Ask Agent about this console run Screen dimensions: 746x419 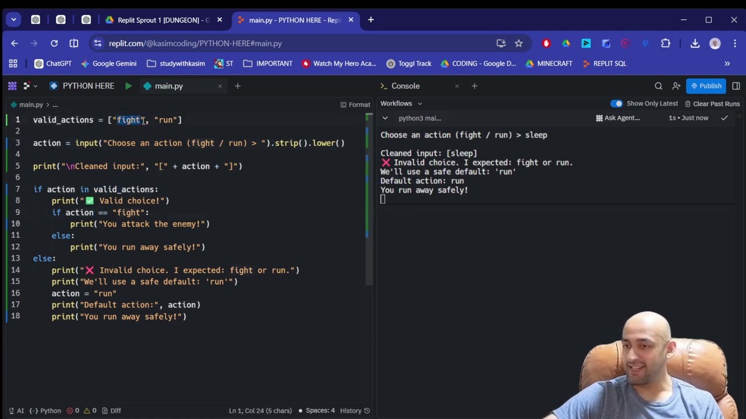click(x=618, y=118)
